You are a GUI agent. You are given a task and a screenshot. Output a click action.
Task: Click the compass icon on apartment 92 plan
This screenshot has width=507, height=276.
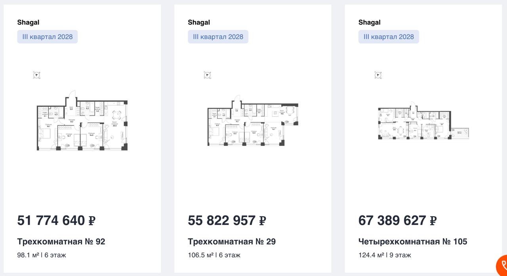[37, 75]
